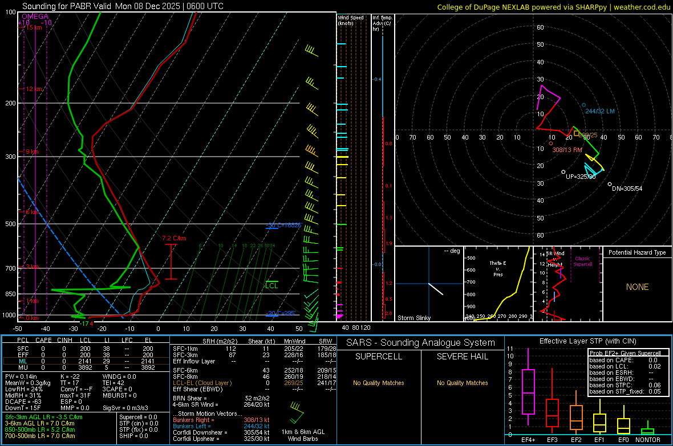
Task: Click the Corfidi Downshear value row
Action: (221, 432)
